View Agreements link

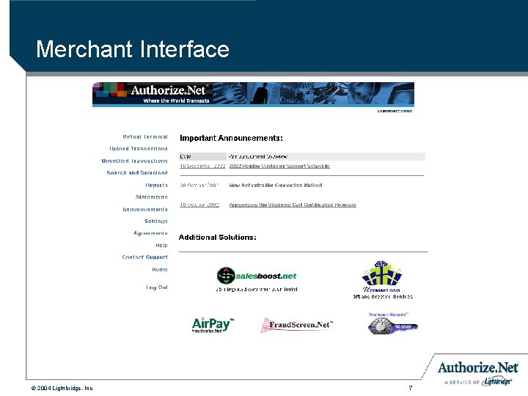pos(150,233)
